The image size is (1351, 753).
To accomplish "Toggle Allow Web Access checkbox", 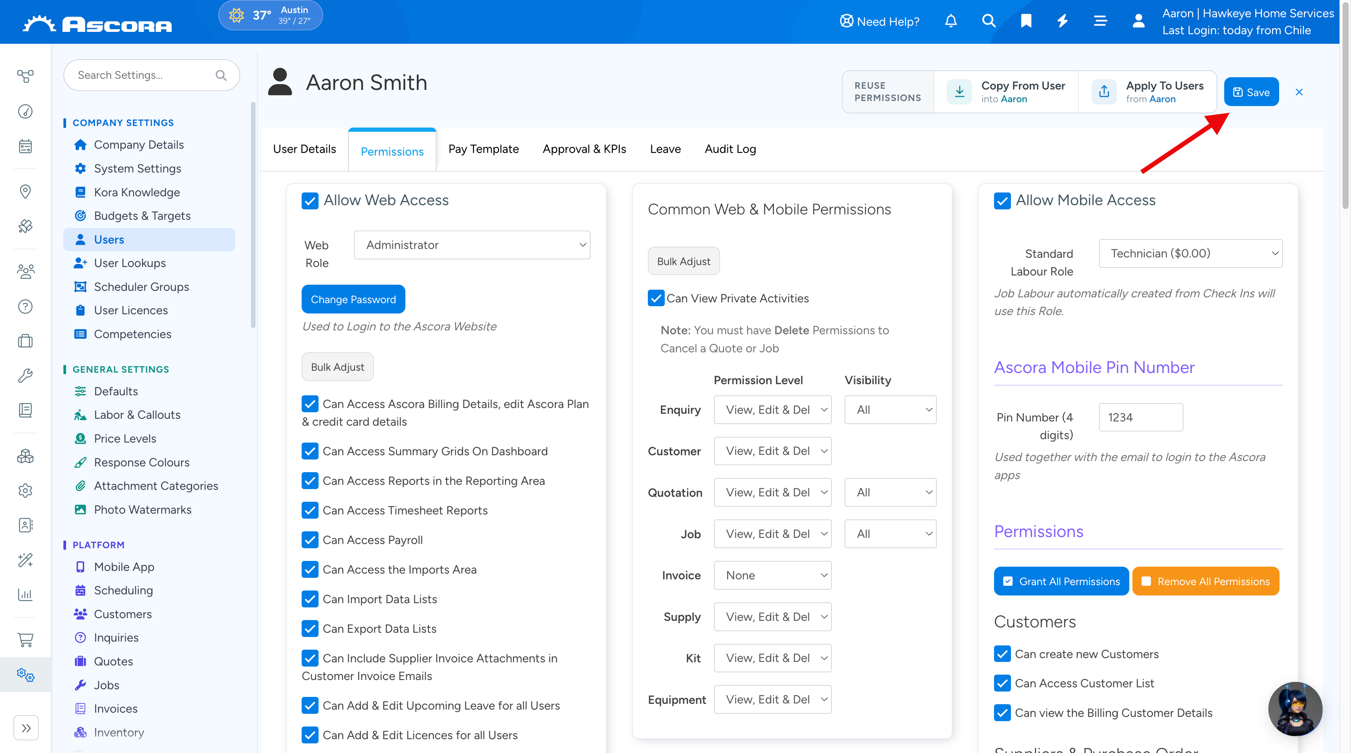I will point(310,200).
